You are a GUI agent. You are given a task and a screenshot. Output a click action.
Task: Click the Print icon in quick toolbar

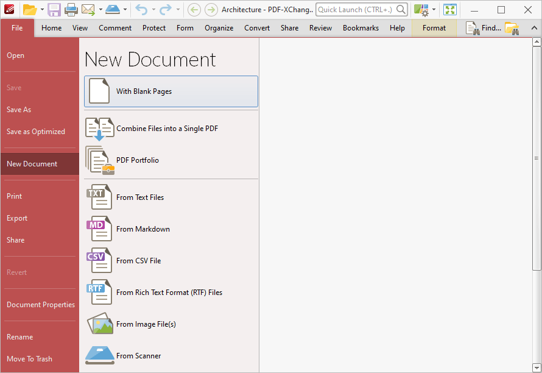(x=71, y=10)
